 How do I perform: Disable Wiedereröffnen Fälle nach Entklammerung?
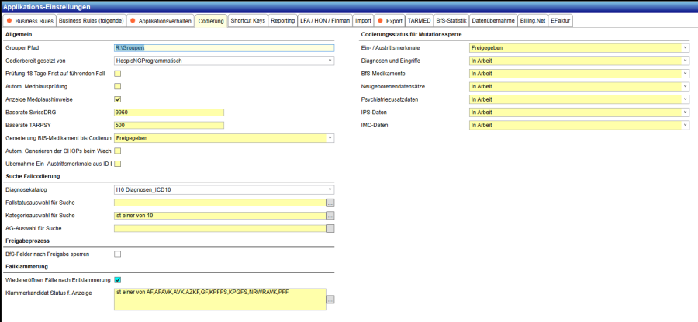coord(118,279)
